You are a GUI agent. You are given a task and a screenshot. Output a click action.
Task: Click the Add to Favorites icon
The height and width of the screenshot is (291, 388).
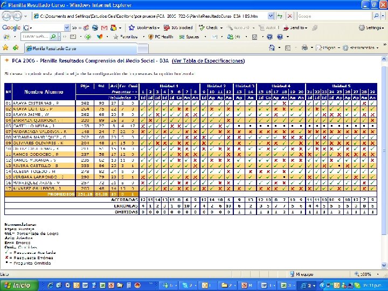[15, 48]
